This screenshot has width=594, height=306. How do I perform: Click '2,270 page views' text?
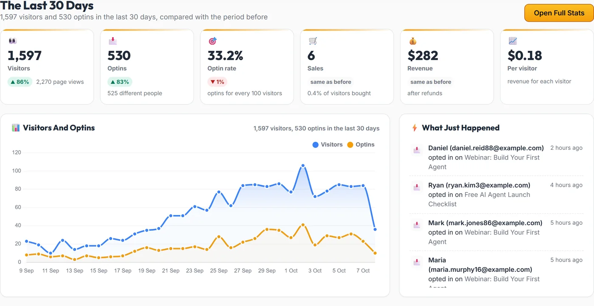click(x=60, y=82)
